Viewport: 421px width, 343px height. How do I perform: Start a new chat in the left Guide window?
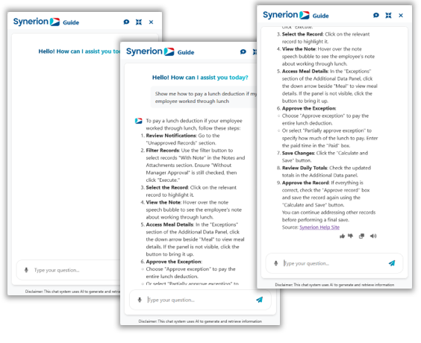coord(126,22)
